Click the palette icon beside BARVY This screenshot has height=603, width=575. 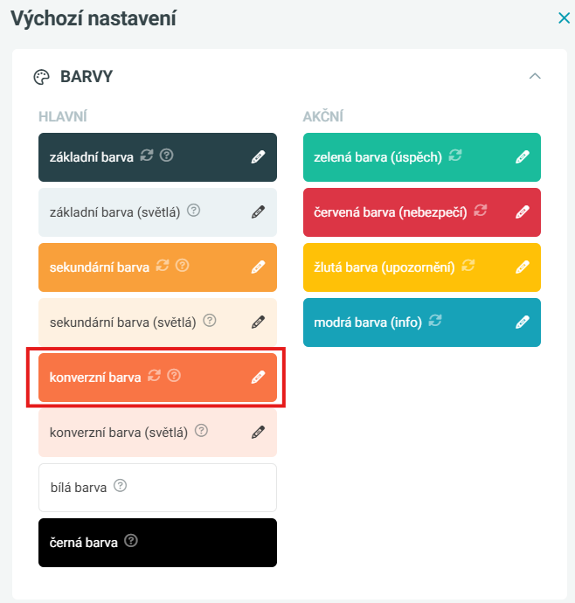(42, 77)
